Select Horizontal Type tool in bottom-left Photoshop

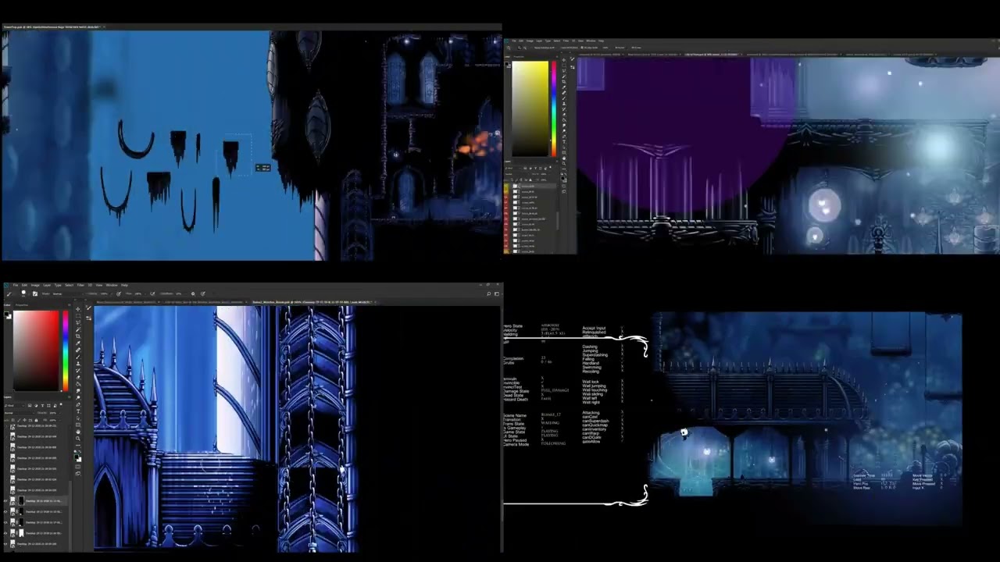tap(78, 411)
